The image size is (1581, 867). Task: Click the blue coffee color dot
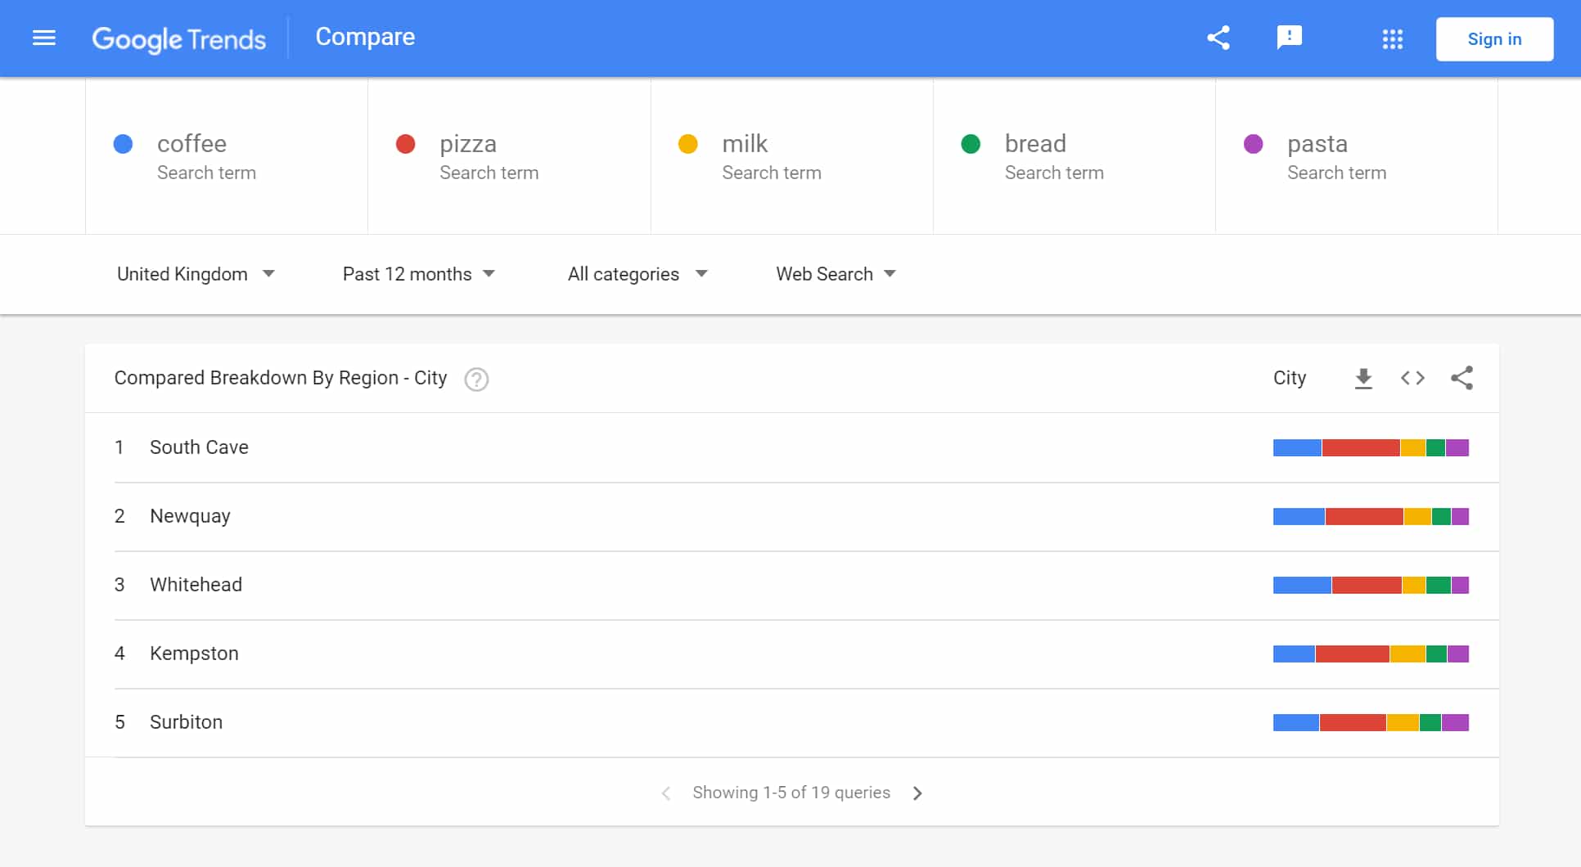click(x=123, y=144)
